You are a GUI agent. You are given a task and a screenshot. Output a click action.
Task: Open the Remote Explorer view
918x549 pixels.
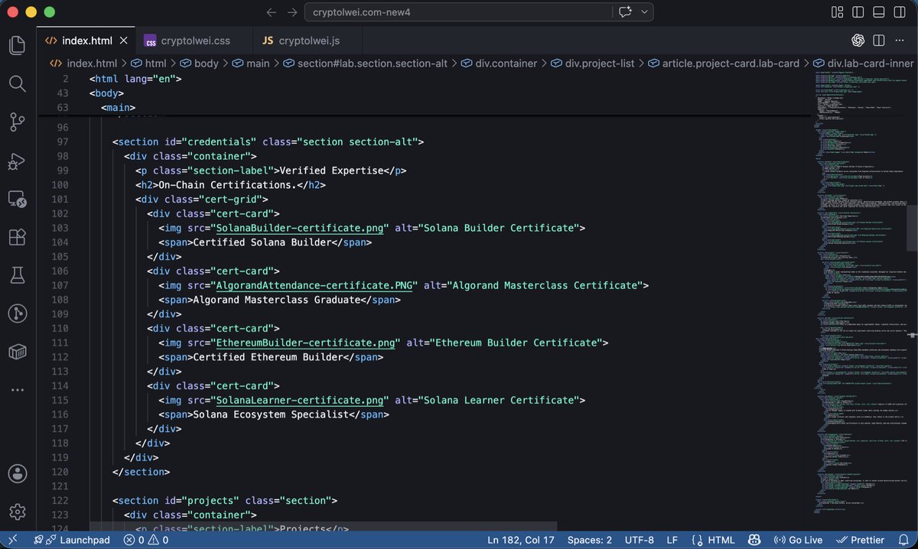click(18, 199)
